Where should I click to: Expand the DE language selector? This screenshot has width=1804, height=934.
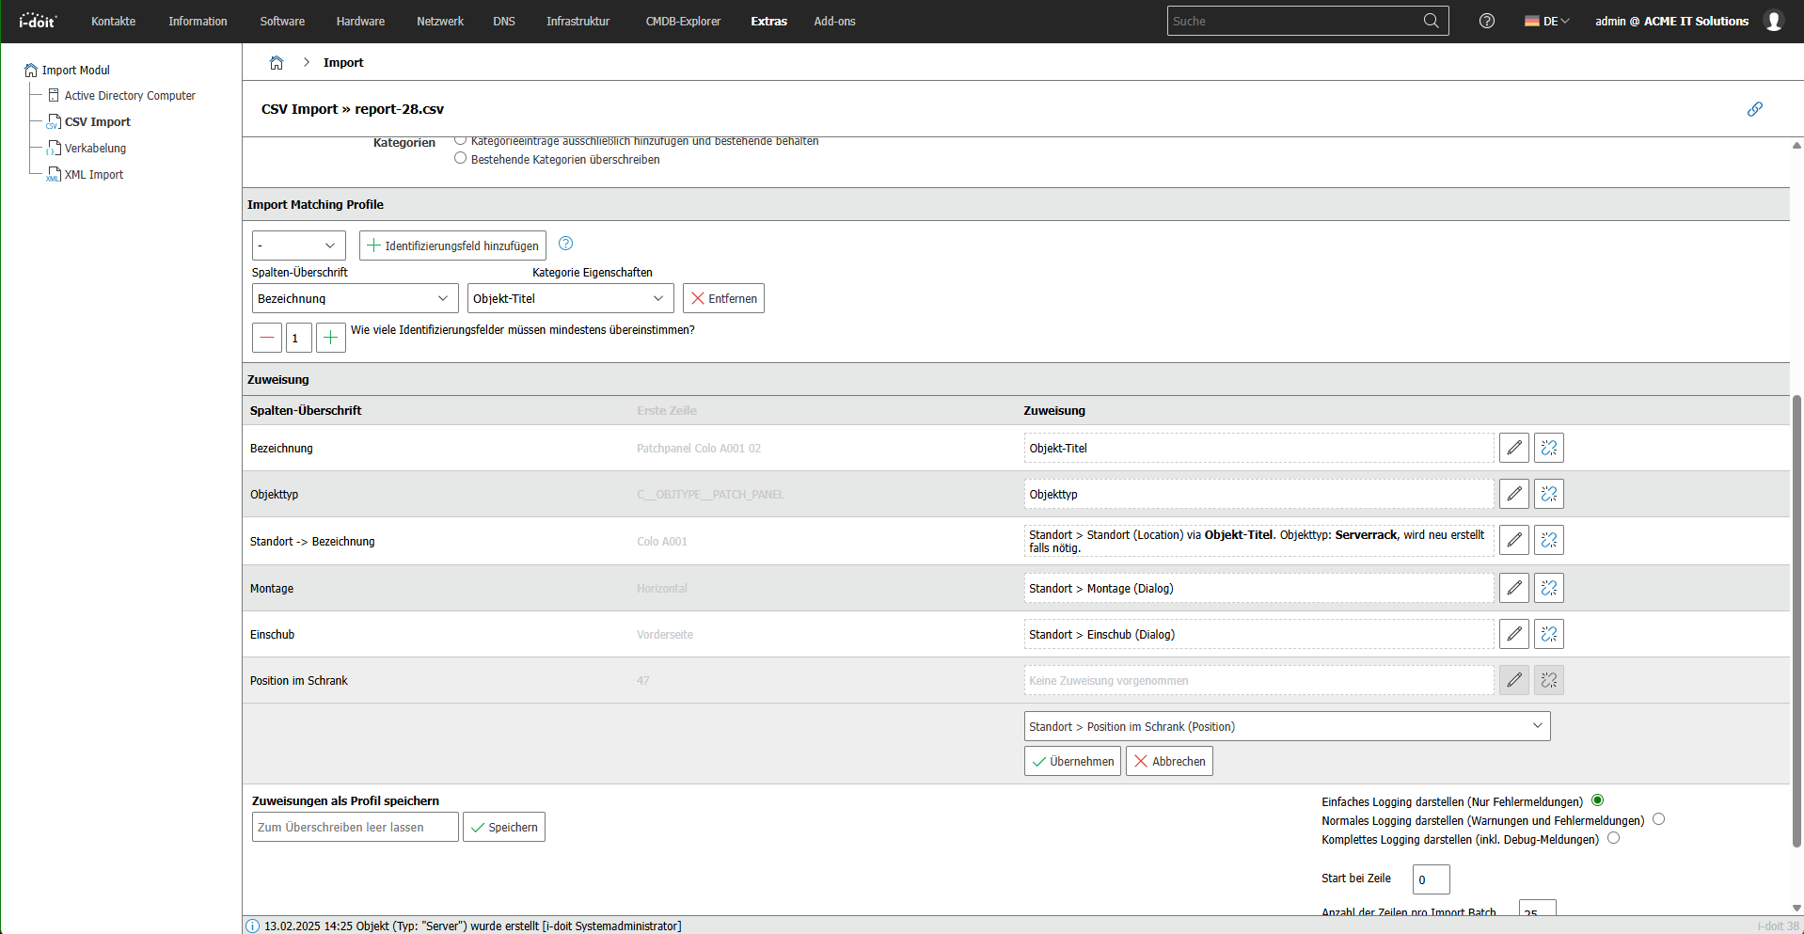(1547, 21)
